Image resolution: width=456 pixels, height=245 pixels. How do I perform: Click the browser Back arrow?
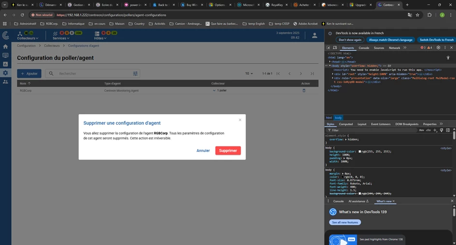5,15
